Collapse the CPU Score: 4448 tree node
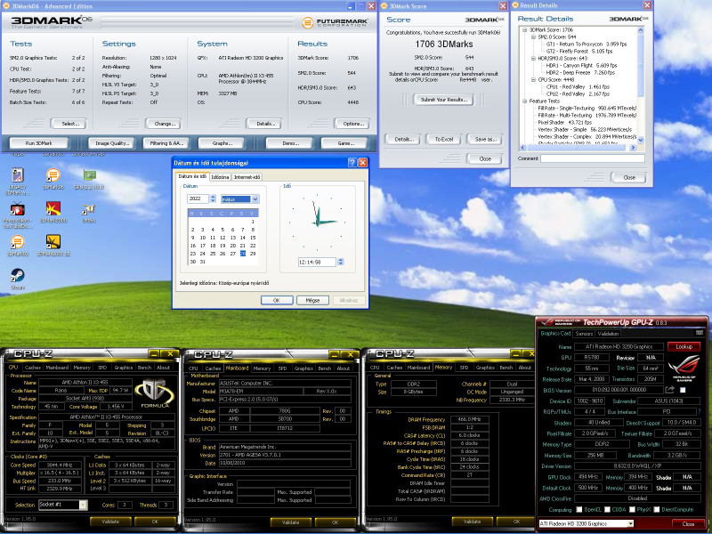Screen dimensions: 712x534 tap(533, 80)
